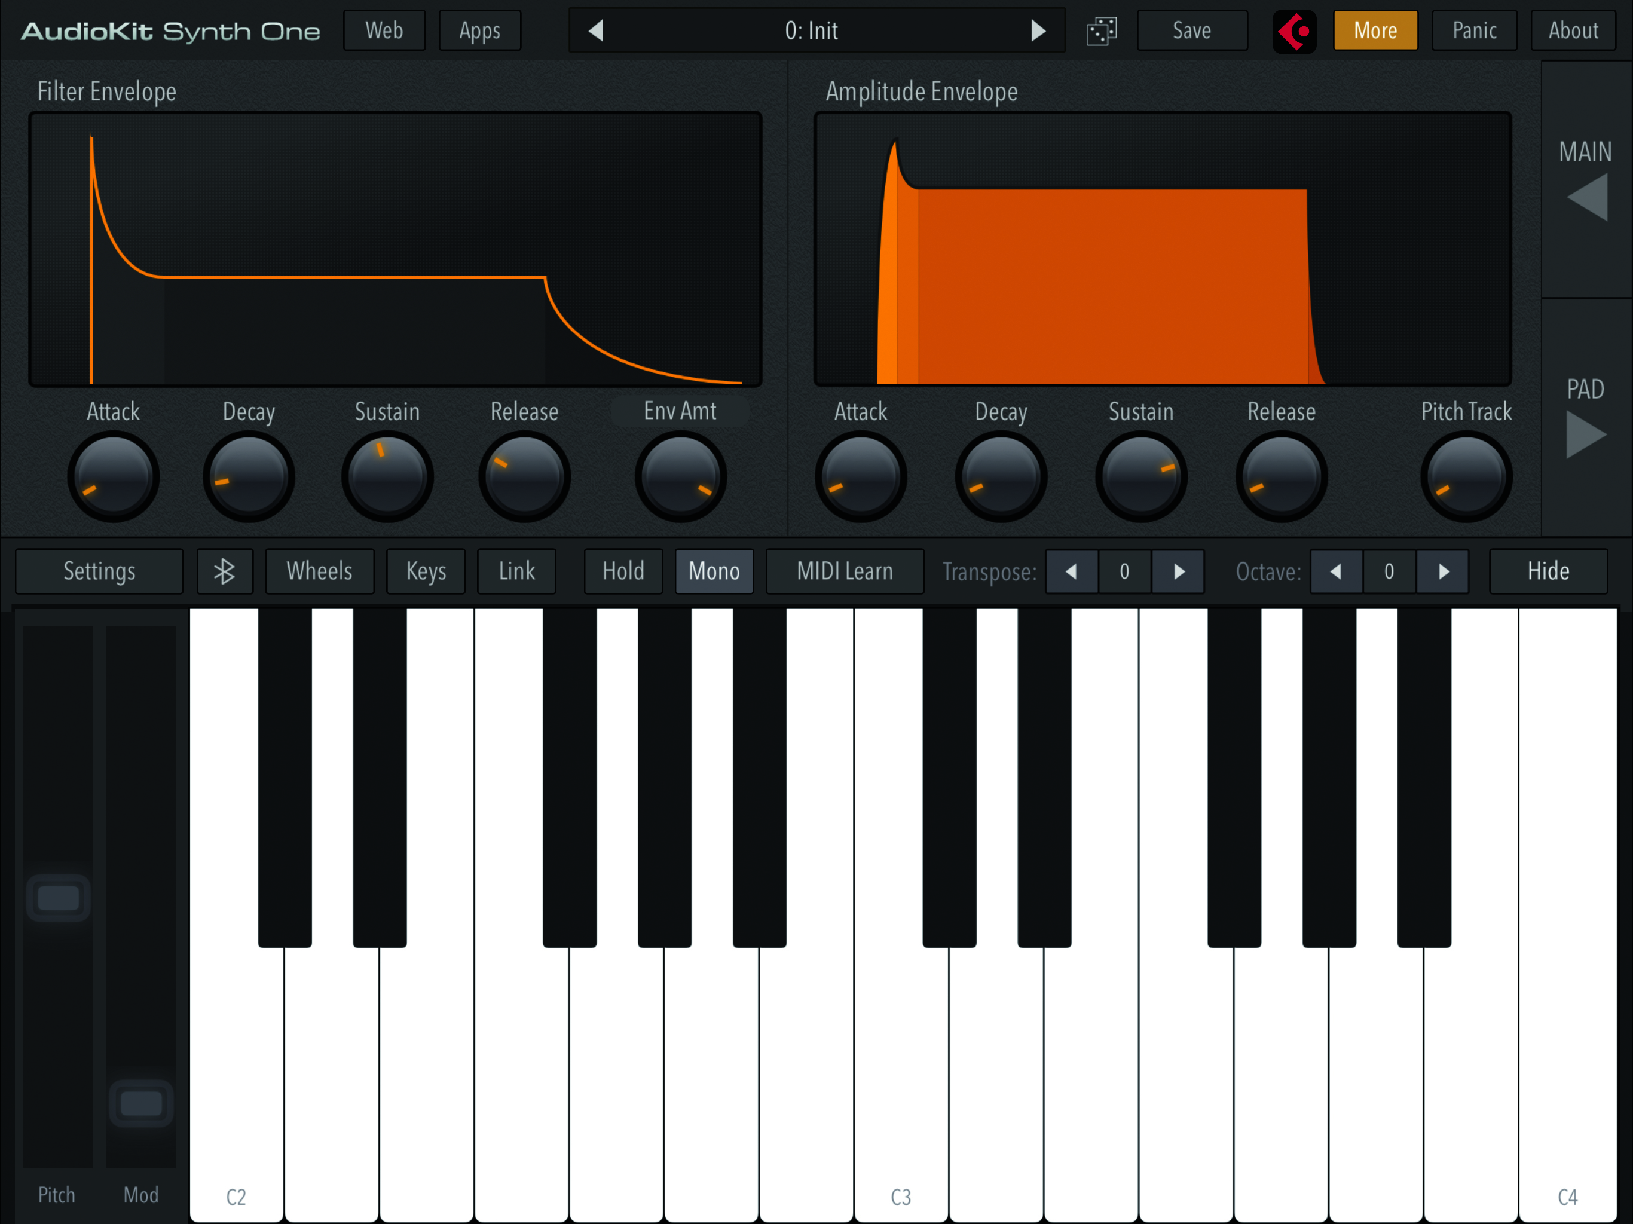The height and width of the screenshot is (1224, 1633).
Task: Click the Env Amt knob
Action: [x=680, y=477]
